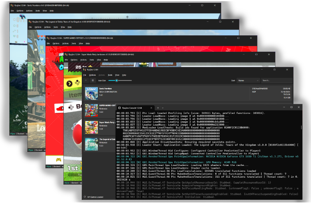The width and height of the screenshot is (311, 204).
Task: Click Ryujinx logo in Super Mario Odyssey title bar
Action: [x=48, y=38]
